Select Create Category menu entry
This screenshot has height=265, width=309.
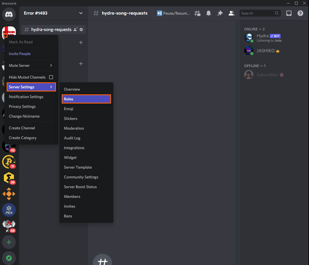31,138
